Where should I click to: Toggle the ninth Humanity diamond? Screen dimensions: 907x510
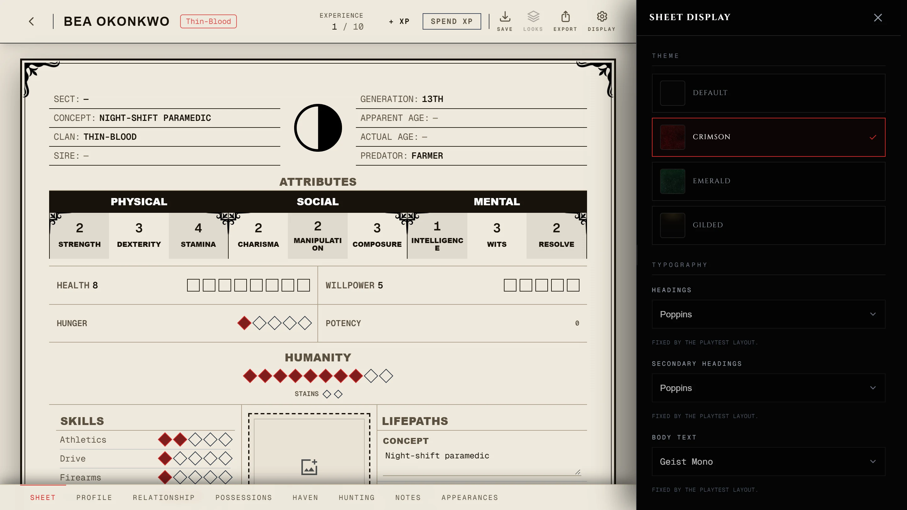click(x=371, y=376)
